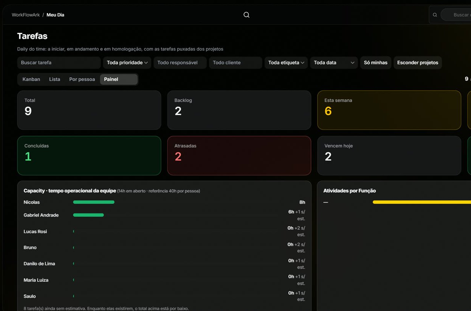Switch to the Kanban view tab

click(x=31, y=79)
